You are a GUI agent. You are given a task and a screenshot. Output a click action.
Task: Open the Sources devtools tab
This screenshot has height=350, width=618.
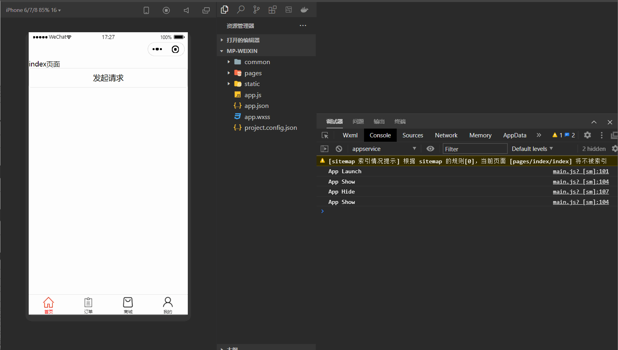(x=413, y=135)
